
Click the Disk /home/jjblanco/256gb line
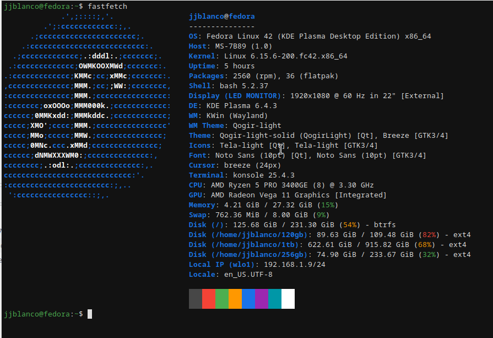click(x=329, y=255)
